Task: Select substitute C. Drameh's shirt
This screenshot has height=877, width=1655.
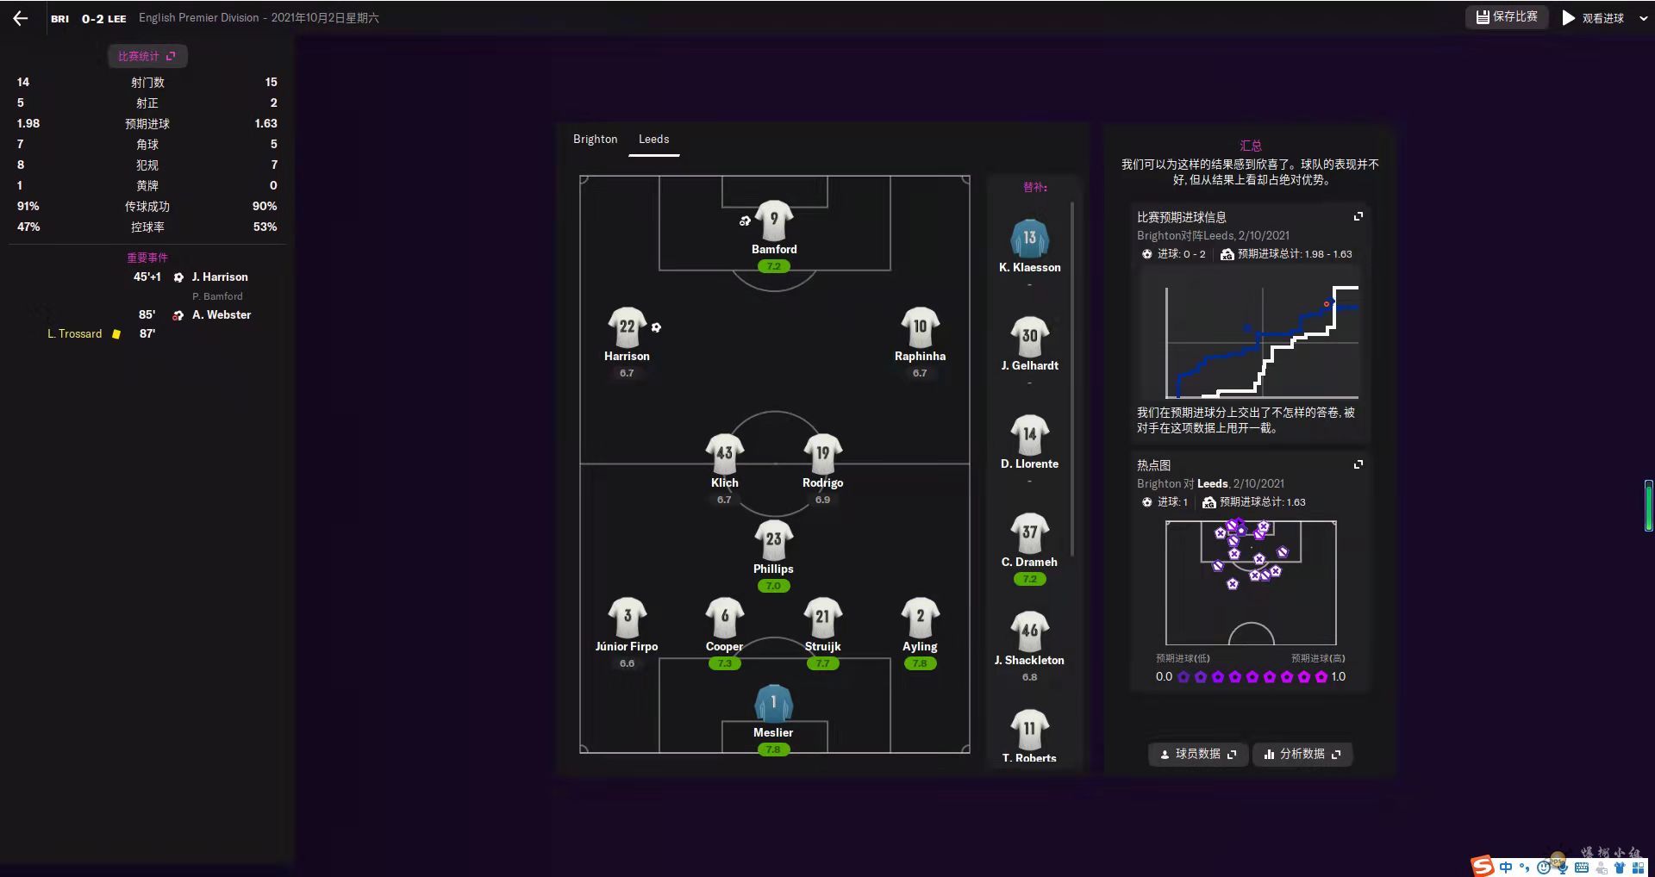Action: pyautogui.click(x=1029, y=533)
